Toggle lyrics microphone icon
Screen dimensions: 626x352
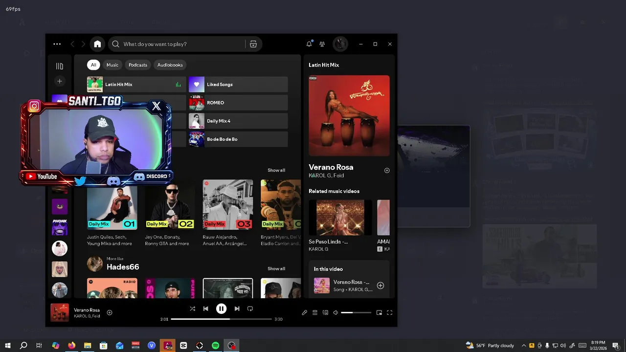[x=304, y=312]
